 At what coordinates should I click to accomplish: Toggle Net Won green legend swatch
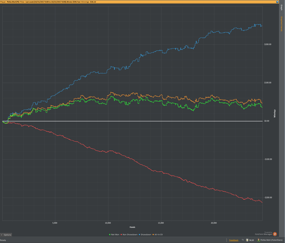pyautogui.click(x=110, y=234)
